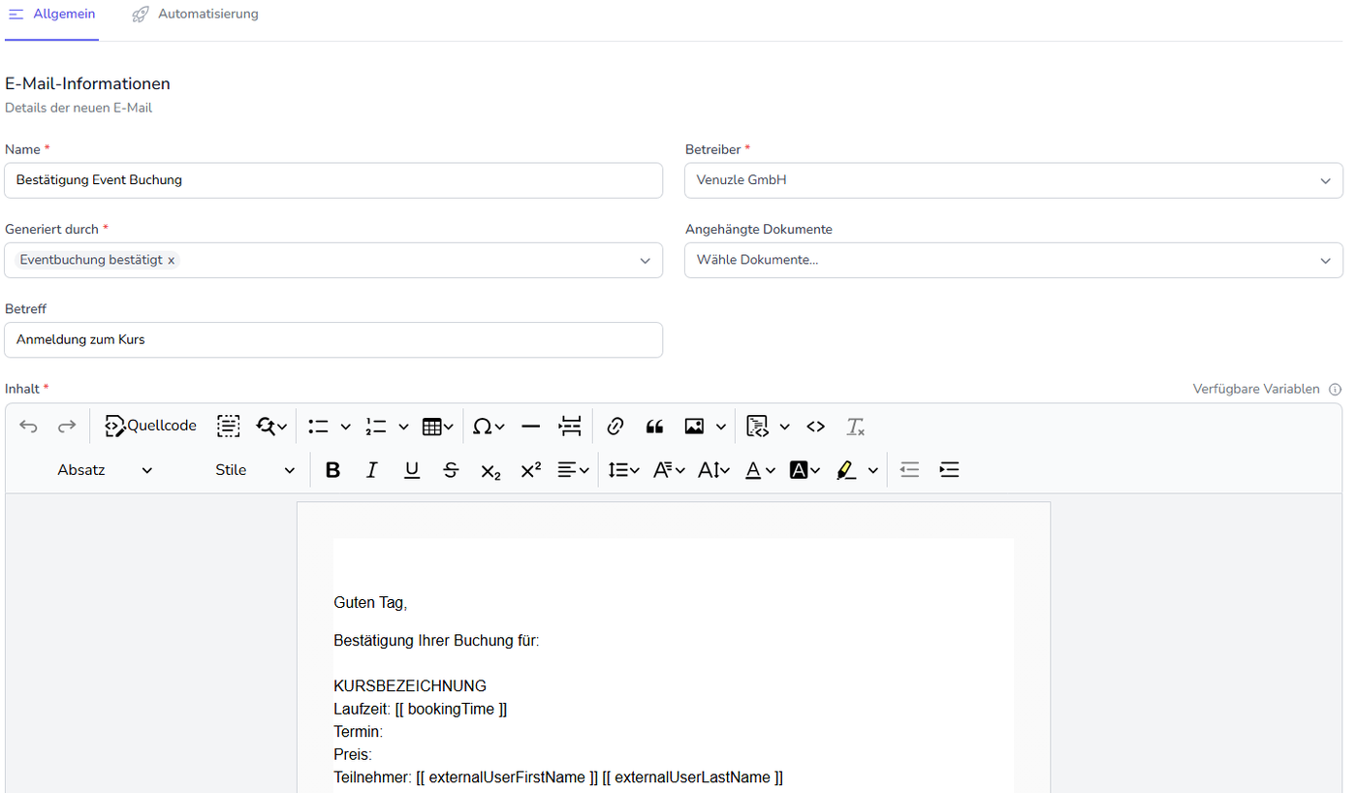The width and height of the screenshot is (1357, 793).
Task: Click the Redo arrow icon
Action: coord(67,427)
